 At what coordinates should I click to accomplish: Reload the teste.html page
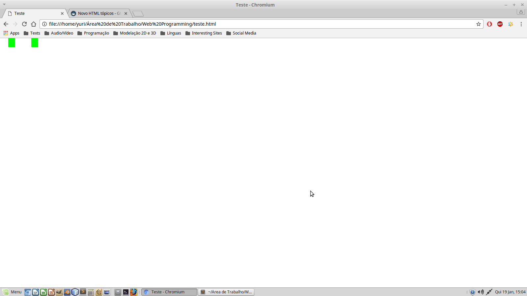click(24, 24)
